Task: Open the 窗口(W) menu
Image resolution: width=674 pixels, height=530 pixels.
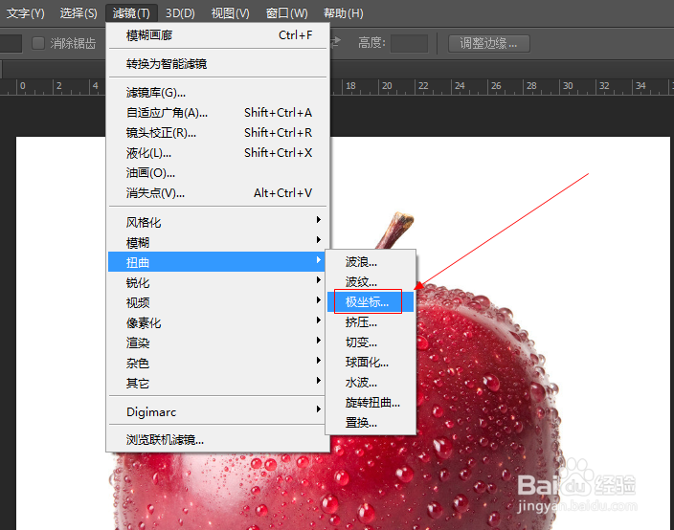Action: tap(286, 12)
